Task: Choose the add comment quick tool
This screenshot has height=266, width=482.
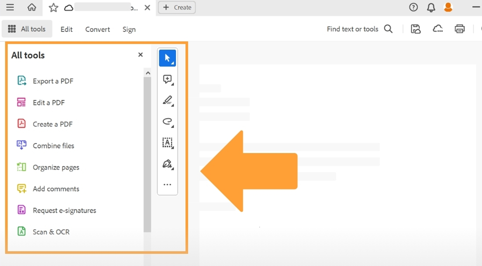Action: tap(167, 79)
